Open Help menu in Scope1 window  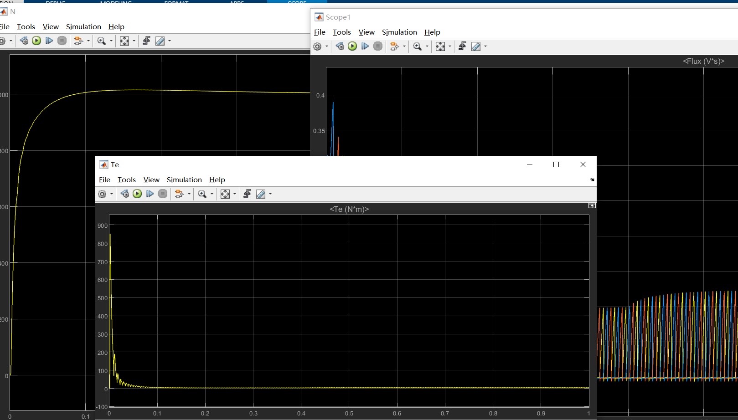click(x=432, y=32)
